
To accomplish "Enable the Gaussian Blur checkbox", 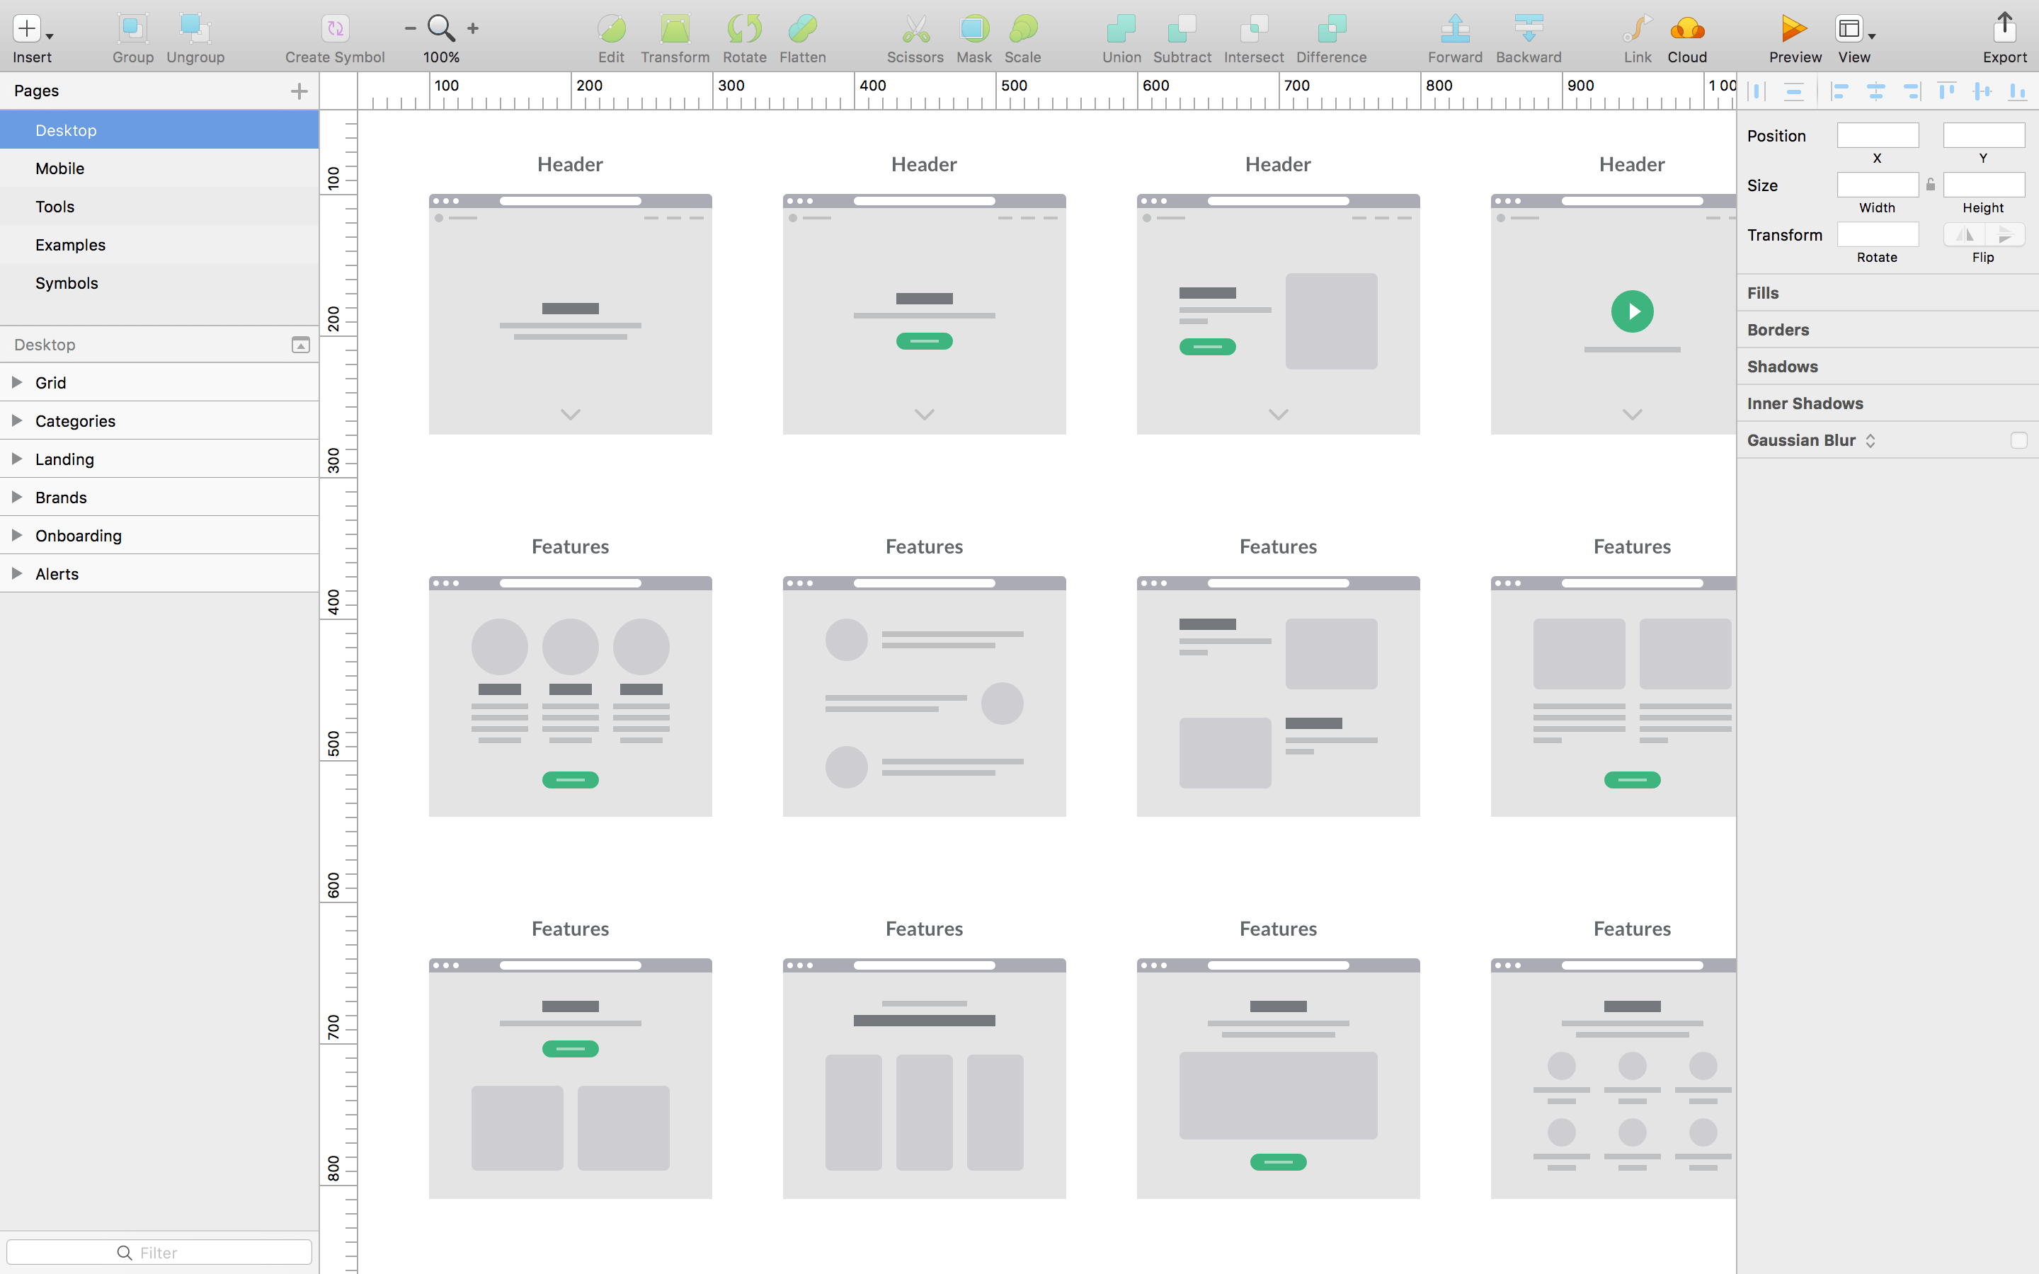I will (2018, 440).
